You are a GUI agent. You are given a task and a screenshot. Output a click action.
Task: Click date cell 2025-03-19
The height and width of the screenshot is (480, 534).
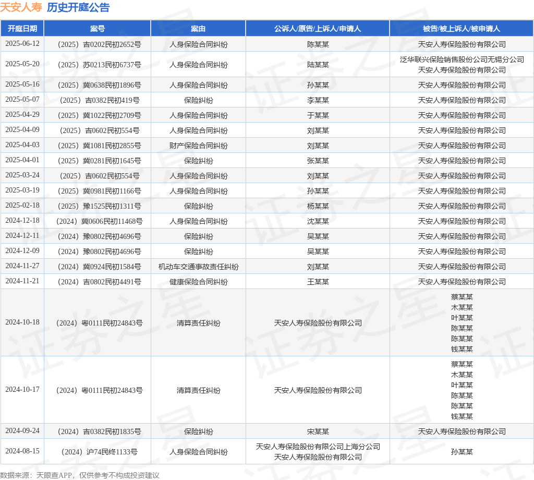[x=22, y=190]
